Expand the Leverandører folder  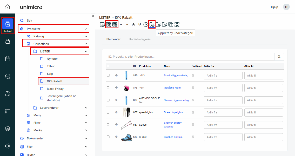[86, 108]
